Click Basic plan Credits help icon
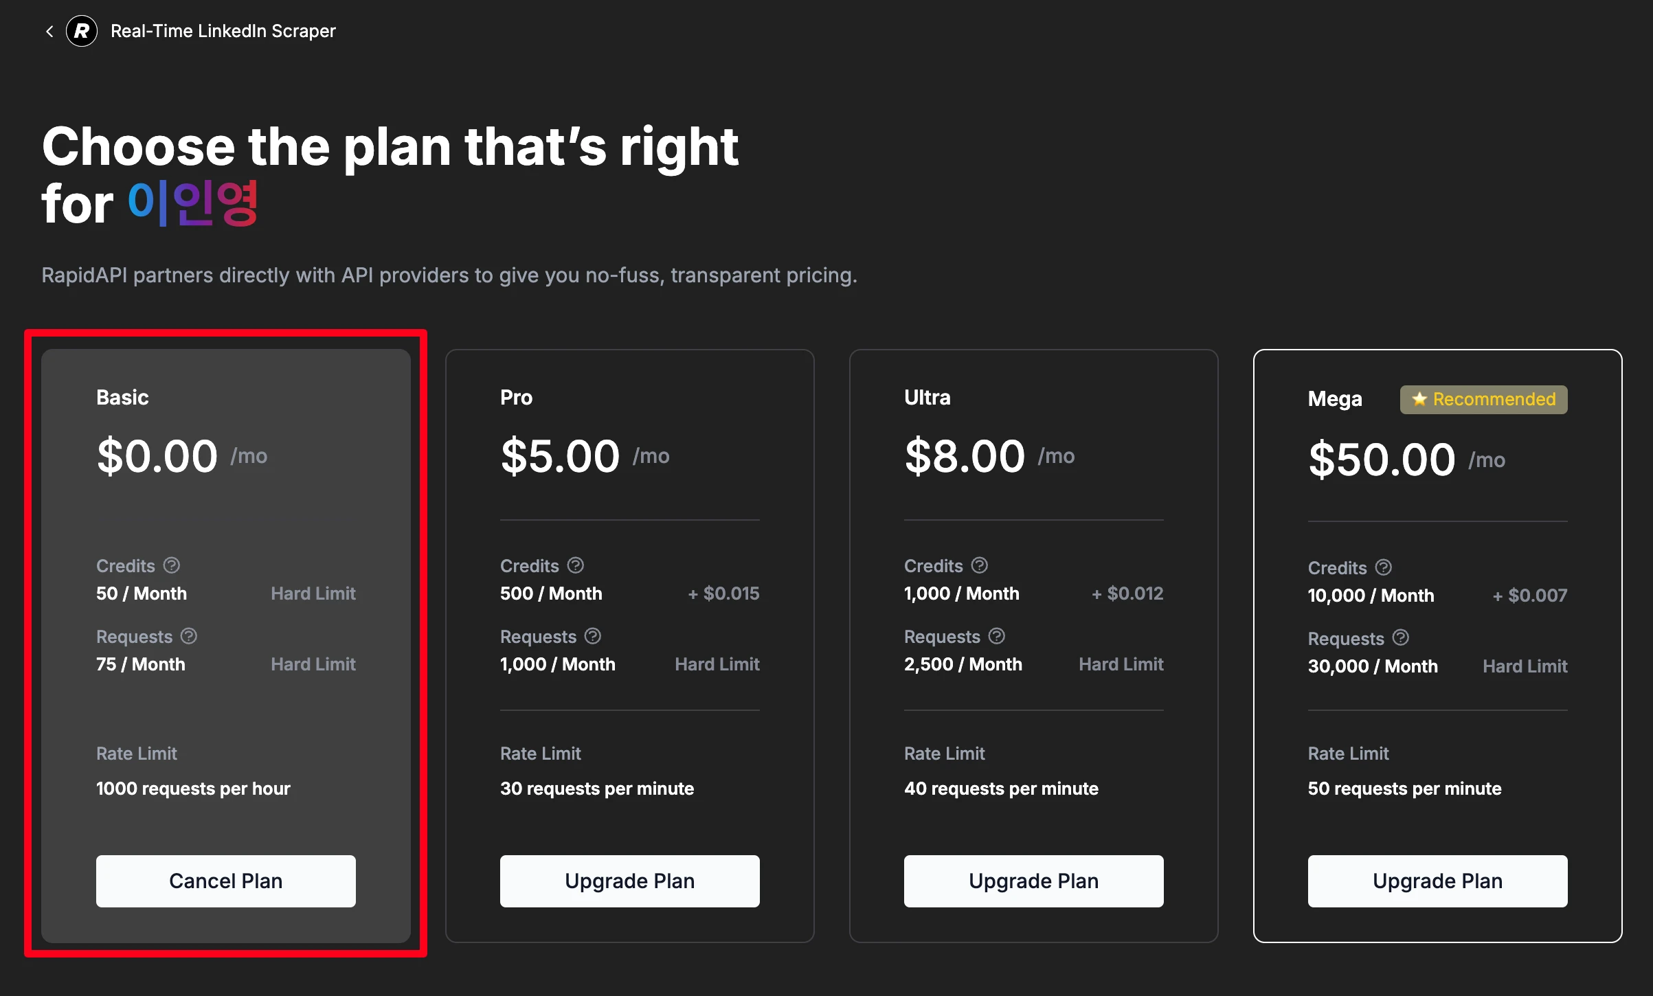 point(172,565)
